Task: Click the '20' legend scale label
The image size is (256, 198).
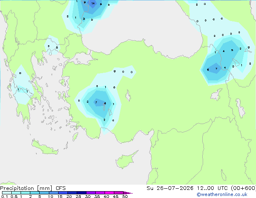Action: [x=69, y=196]
